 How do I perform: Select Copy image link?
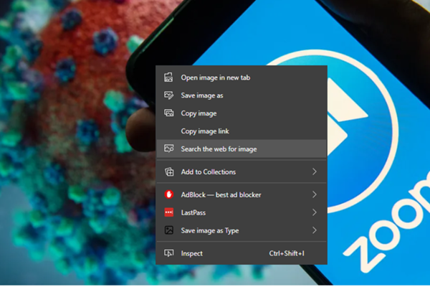pos(242,131)
